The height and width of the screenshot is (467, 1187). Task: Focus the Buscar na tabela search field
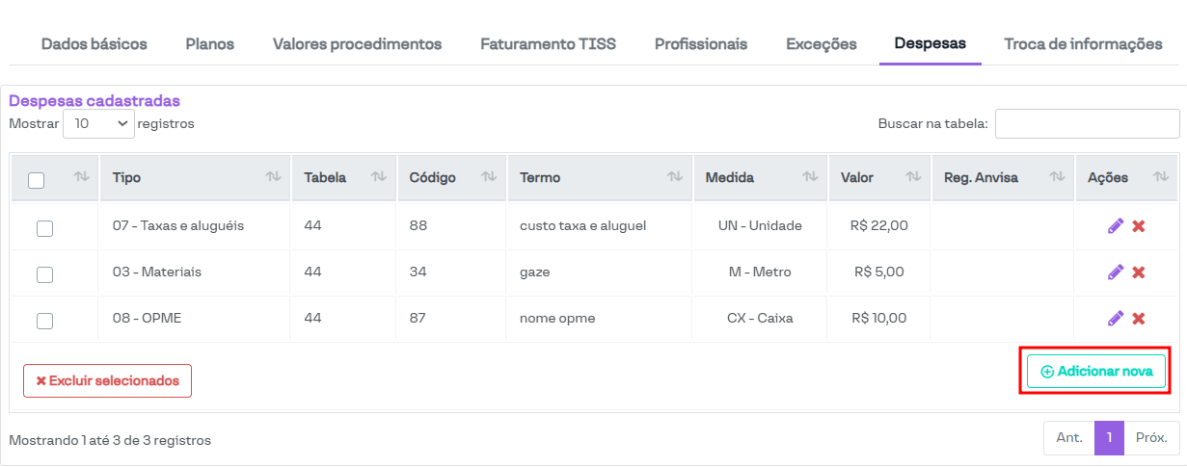1087,123
